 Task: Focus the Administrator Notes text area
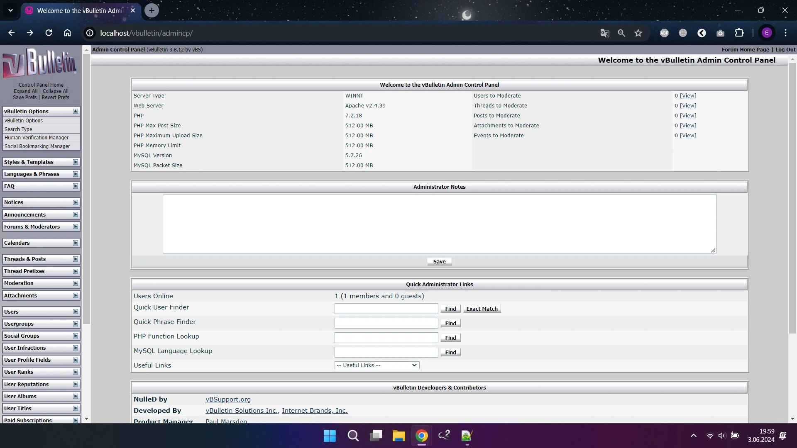[439, 224]
